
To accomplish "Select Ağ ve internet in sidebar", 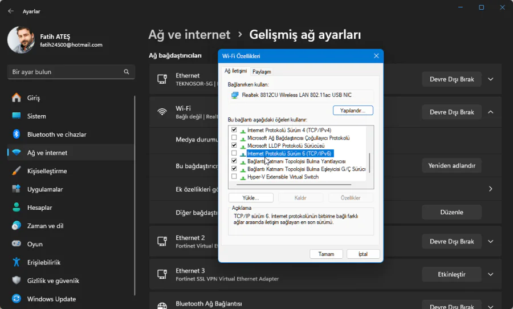I will (x=71, y=153).
